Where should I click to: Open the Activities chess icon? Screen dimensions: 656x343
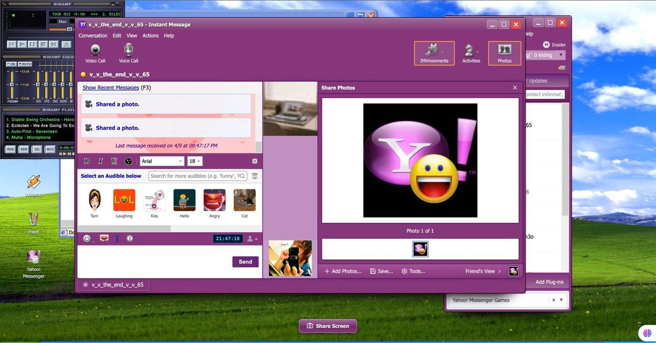click(471, 53)
